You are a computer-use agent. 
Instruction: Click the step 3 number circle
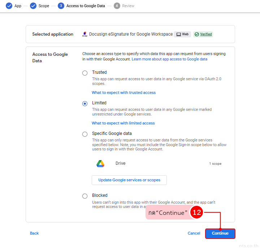click(x=61, y=6)
